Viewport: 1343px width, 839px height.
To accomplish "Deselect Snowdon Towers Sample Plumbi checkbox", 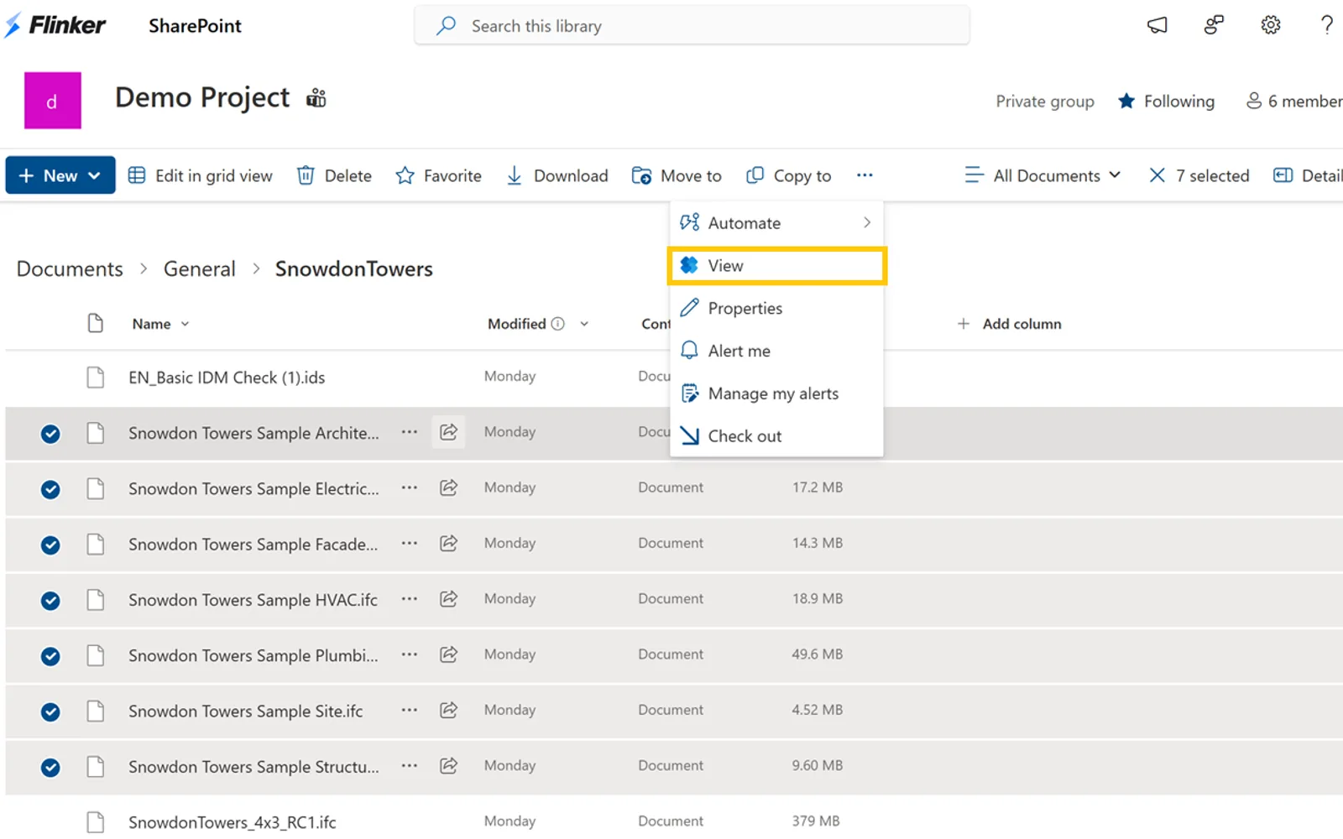I will coord(50,656).
